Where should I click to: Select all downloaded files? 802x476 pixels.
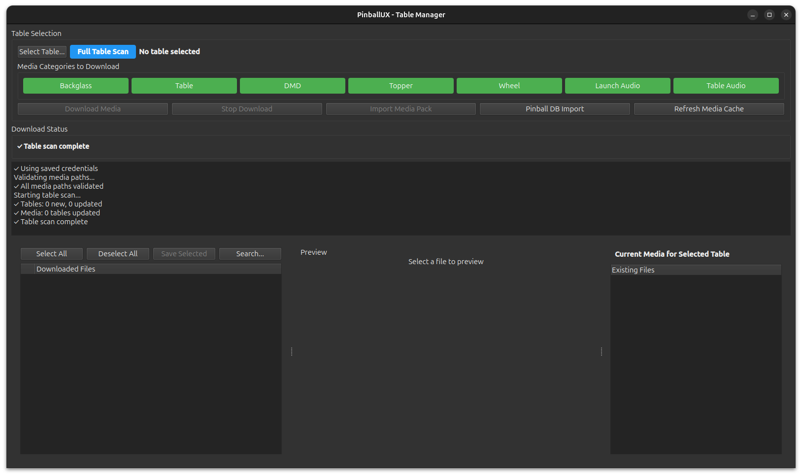[52, 254]
